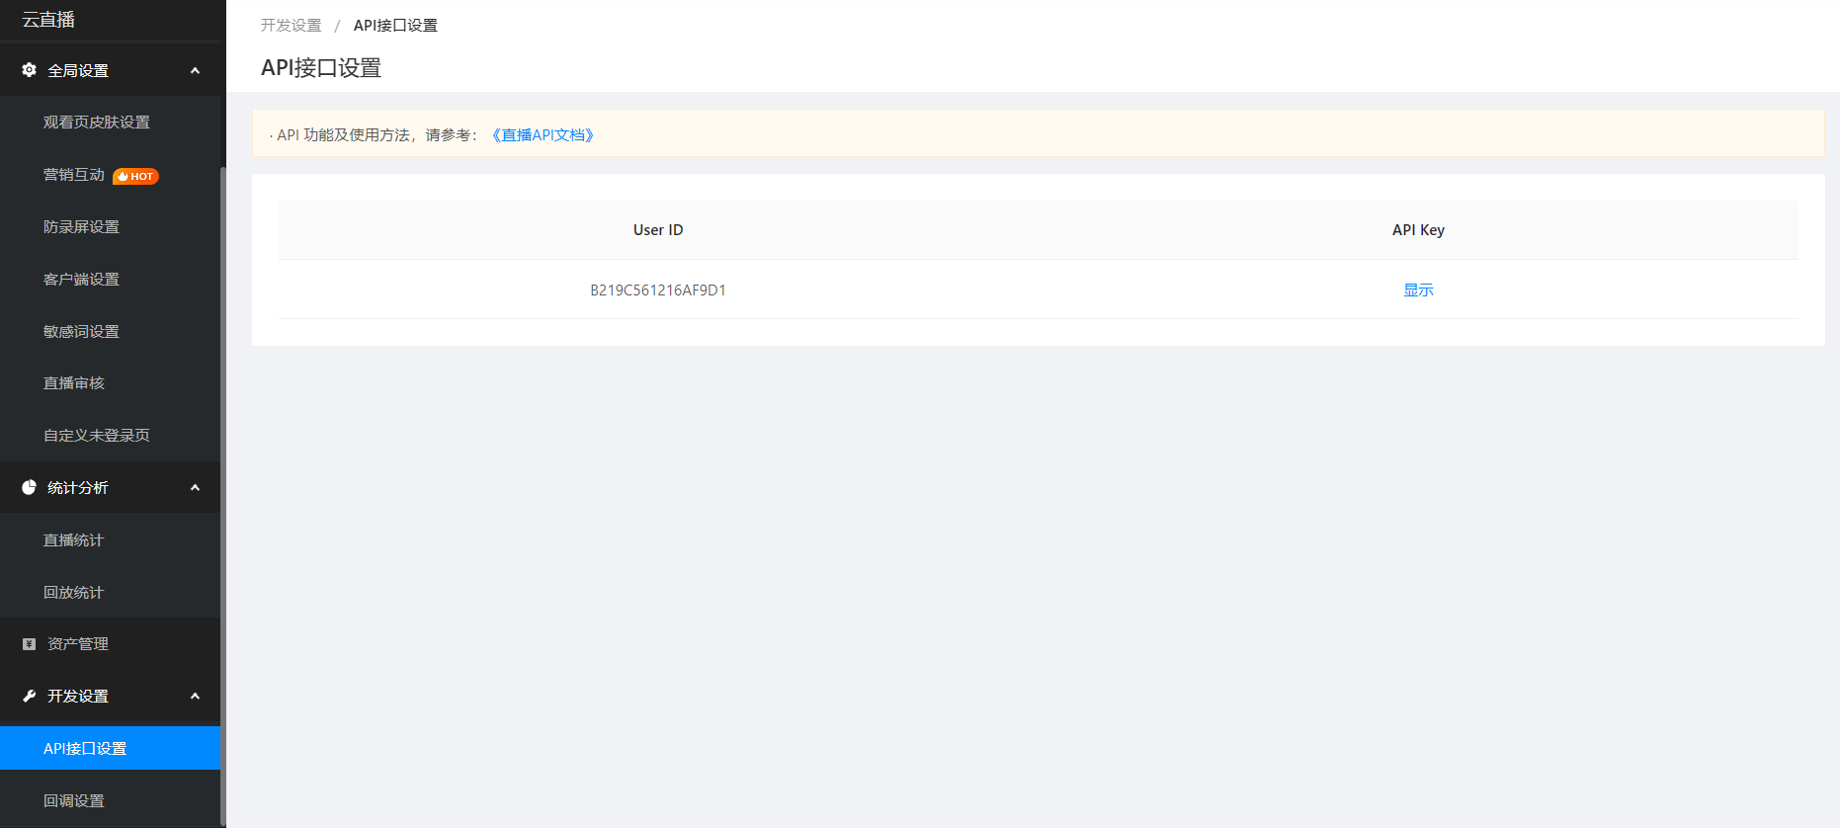
Task: Click 显示 to reveal API Key
Action: point(1418,290)
